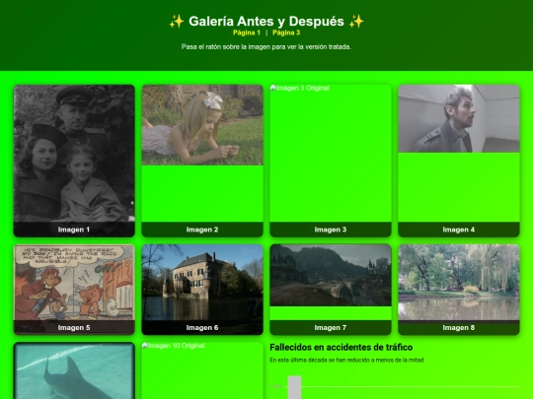The width and height of the screenshot is (533, 399).
Task: Click the Galería Antes y Después heading
Action: (x=266, y=21)
